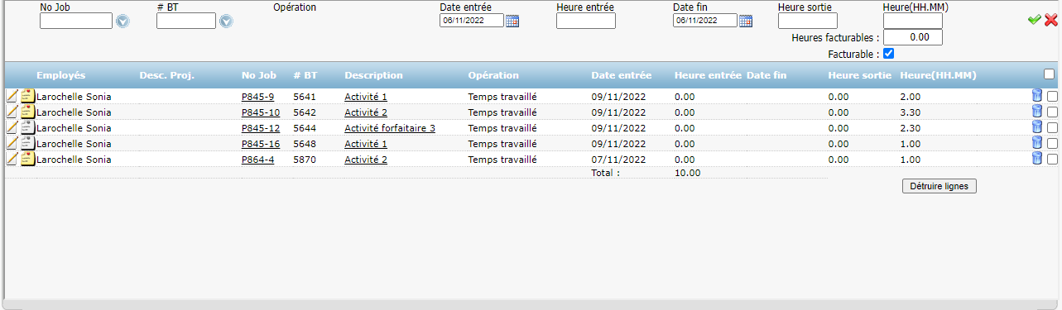Open the Activité forfaitaire 3 description link
This screenshot has height=310, width=1062.
(390, 128)
